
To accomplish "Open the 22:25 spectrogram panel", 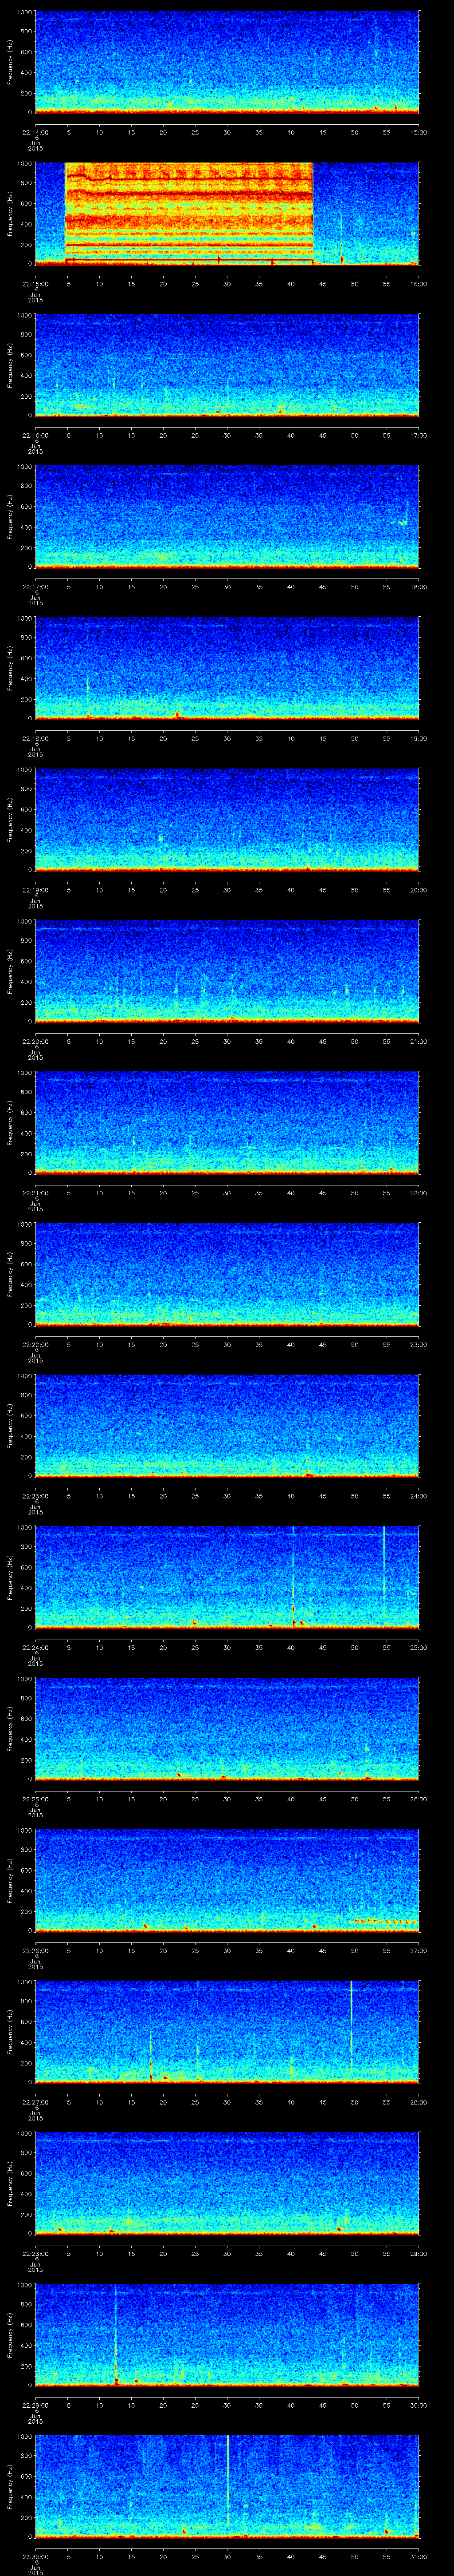I will click(227, 1728).
